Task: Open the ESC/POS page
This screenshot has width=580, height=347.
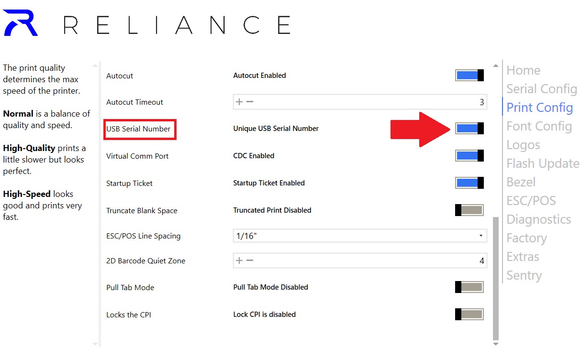Action: tap(531, 201)
